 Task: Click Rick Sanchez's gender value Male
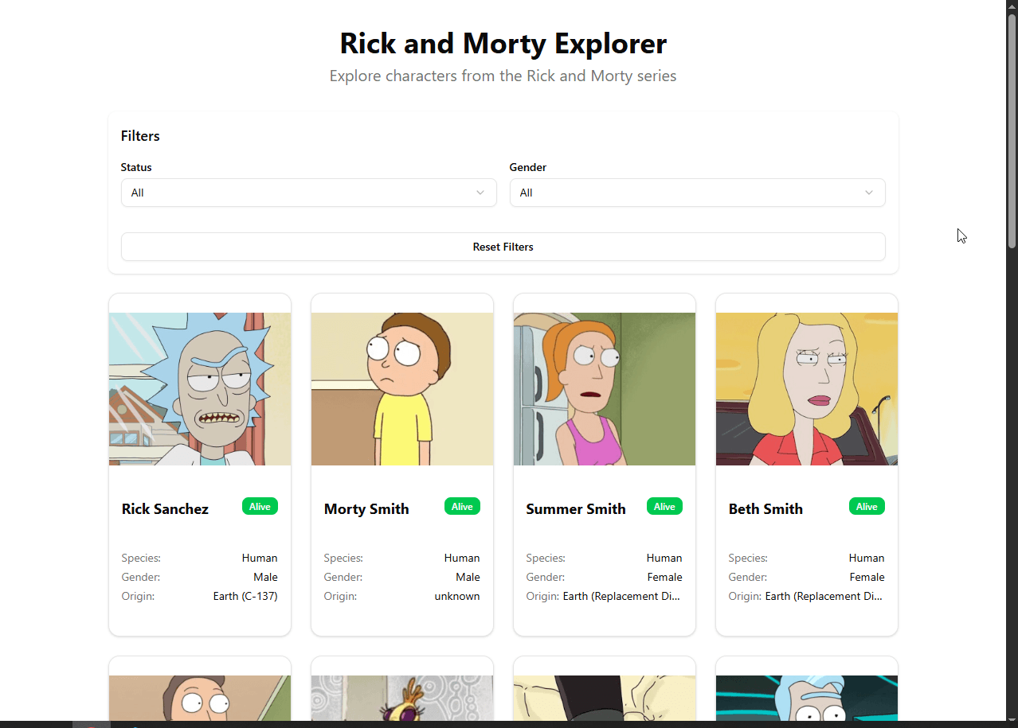[x=265, y=577]
